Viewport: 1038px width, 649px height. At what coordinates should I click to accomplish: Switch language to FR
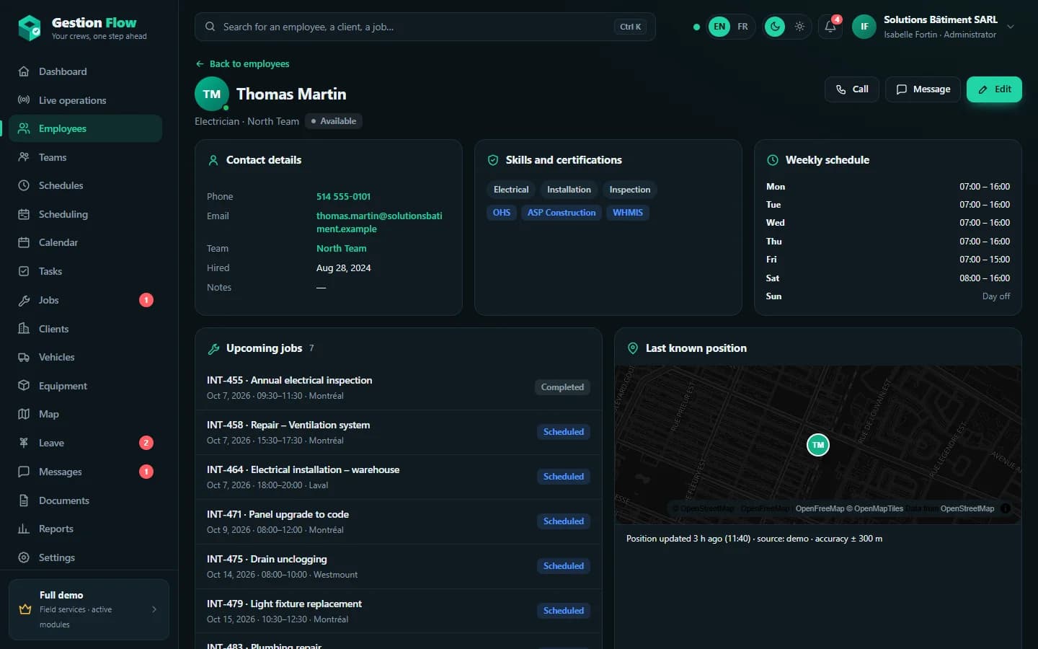[x=742, y=27]
